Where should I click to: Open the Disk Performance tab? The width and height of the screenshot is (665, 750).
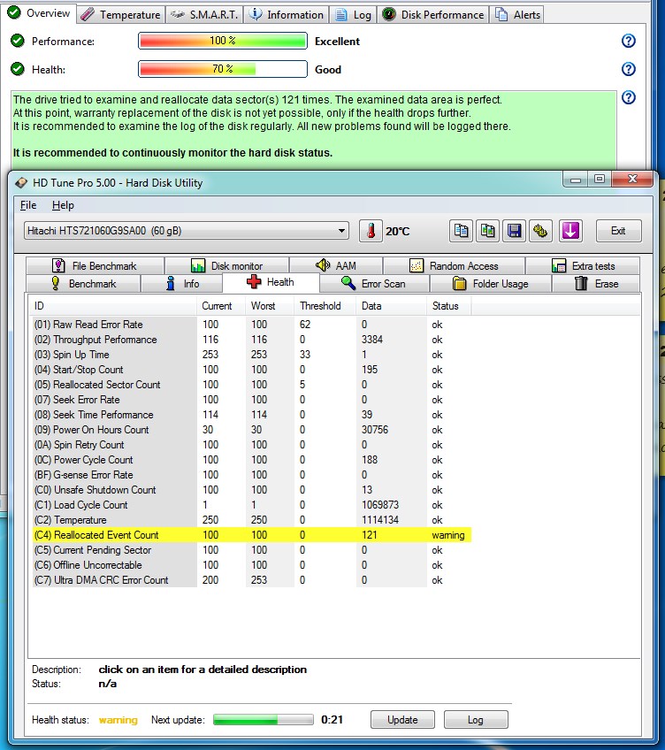click(433, 15)
